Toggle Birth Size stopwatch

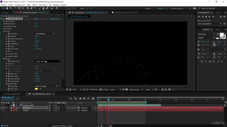[x=9, y=74]
